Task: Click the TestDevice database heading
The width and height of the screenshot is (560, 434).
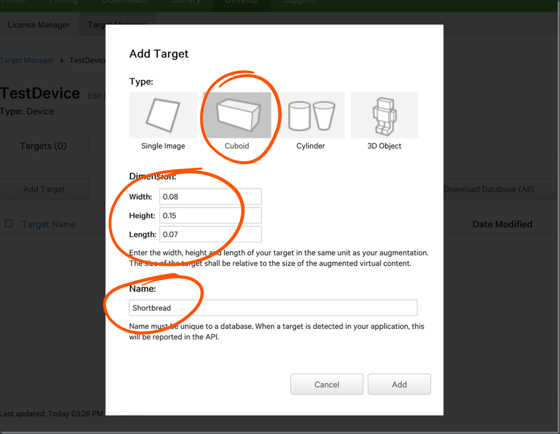Action: click(x=40, y=93)
